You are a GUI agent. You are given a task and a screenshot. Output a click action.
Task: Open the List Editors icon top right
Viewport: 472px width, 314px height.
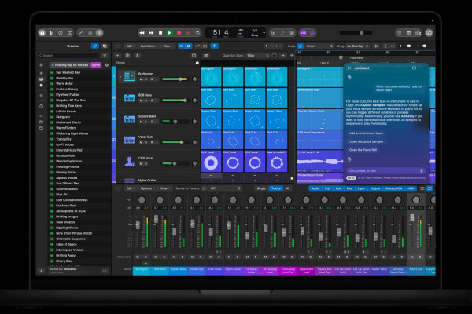point(399,33)
